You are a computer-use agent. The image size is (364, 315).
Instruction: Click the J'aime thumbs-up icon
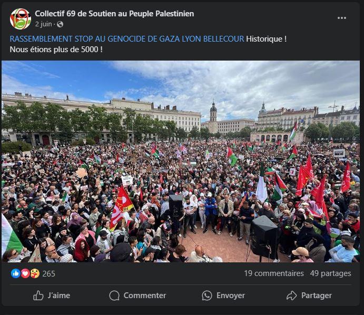pyautogui.click(x=38, y=296)
